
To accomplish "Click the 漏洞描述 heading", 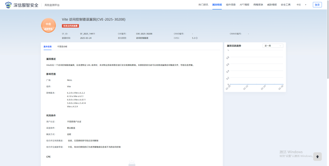I will pyautogui.click(x=51, y=59).
